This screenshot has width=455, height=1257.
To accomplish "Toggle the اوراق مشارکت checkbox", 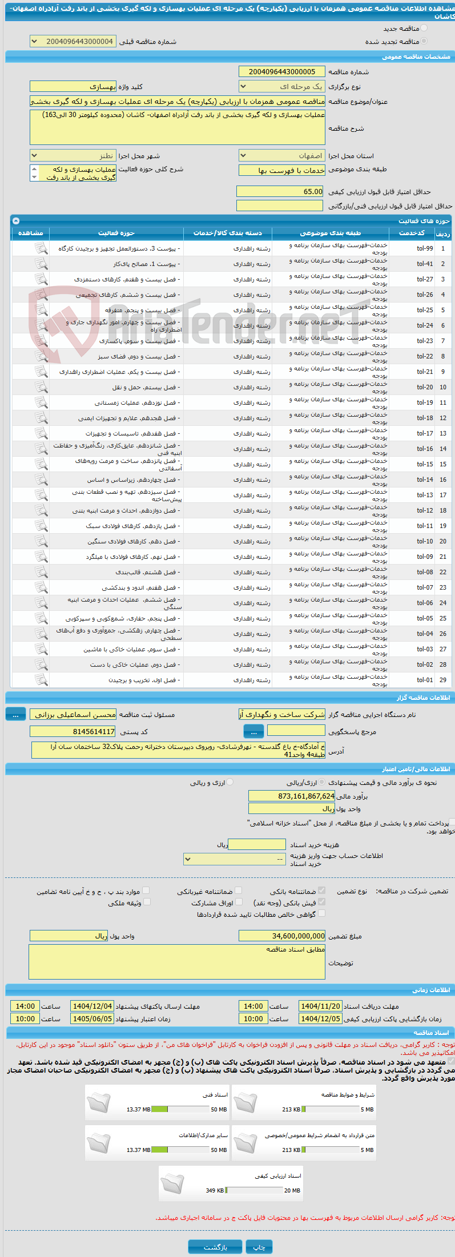I will (x=239, y=902).
